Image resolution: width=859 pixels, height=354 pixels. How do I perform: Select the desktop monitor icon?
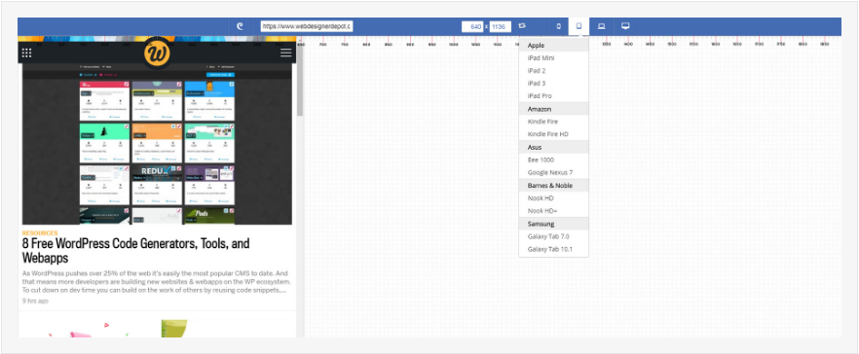click(x=625, y=26)
